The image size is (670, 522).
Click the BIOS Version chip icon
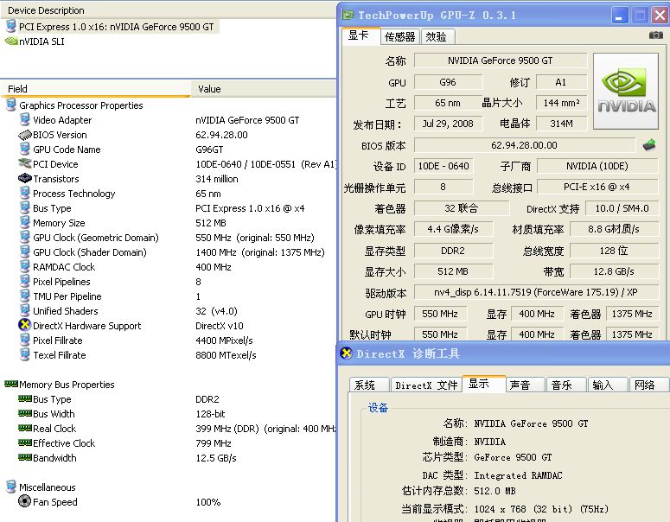click(25, 135)
